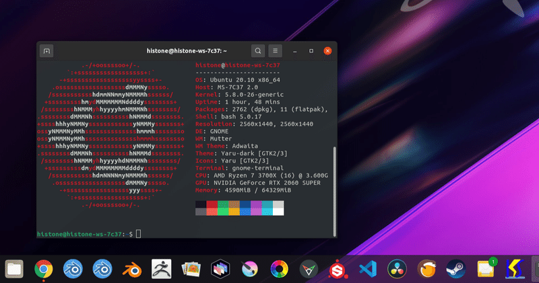Click the CPU line AMD Ryzen 7 3700X
Viewport: 539px width, 283px height.
261,175
